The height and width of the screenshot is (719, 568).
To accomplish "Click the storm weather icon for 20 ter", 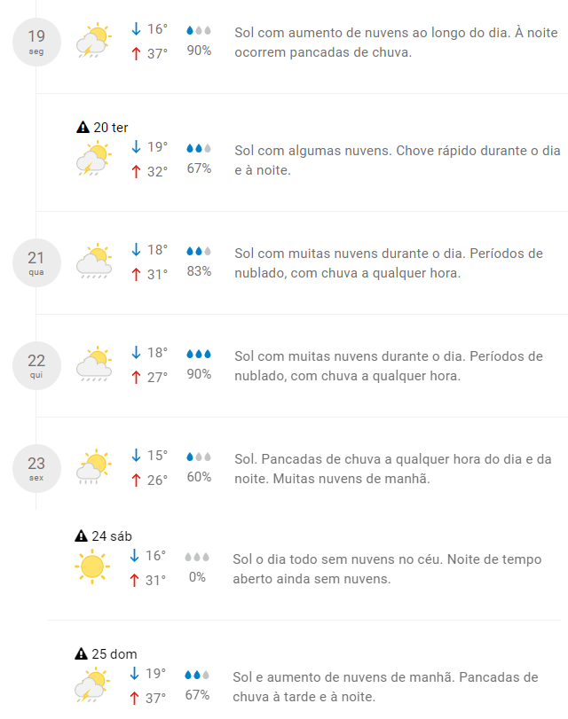I will pyautogui.click(x=92, y=160).
